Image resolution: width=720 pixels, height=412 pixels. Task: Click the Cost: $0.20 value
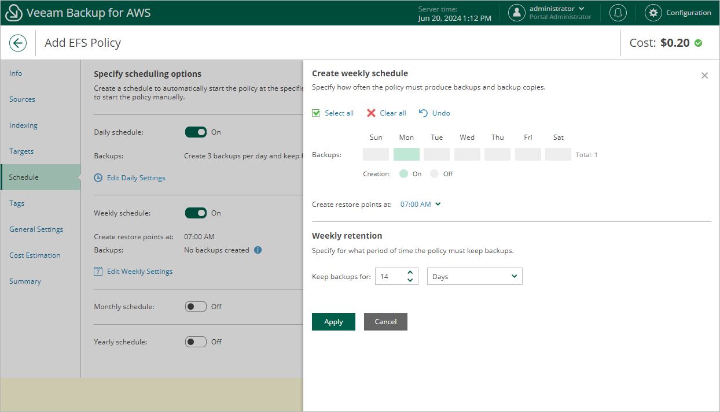point(659,43)
